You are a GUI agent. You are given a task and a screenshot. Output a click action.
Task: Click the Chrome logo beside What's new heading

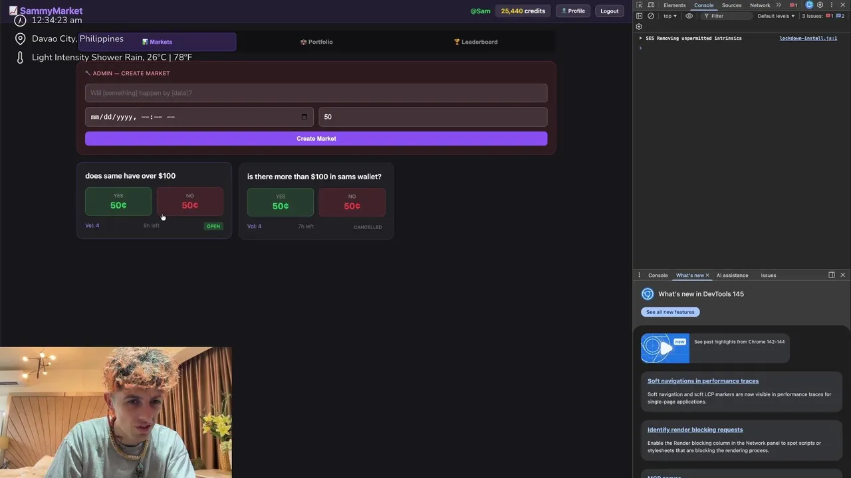pos(648,293)
